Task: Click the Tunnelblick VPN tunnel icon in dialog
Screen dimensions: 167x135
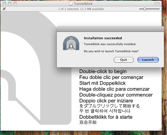Action: (x=71, y=43)
